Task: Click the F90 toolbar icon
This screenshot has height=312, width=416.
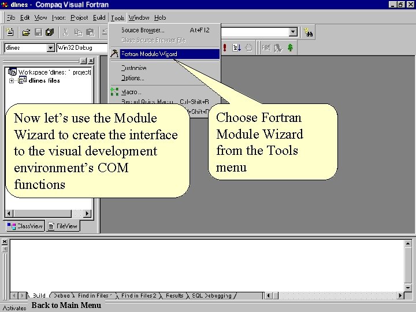Action: pyautogui.click(x=266, y=48)
